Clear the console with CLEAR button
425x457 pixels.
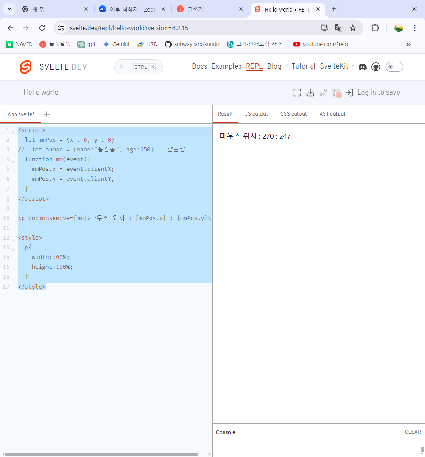pyautogui.click(x=413, y=432)
